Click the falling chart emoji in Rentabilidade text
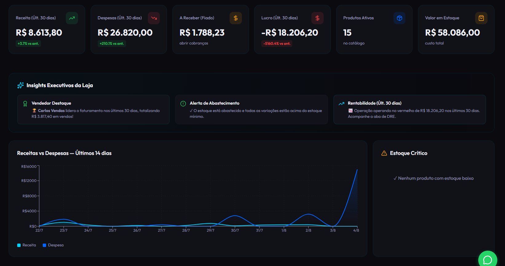Screen dimensions: 505x266 point(350,111)
